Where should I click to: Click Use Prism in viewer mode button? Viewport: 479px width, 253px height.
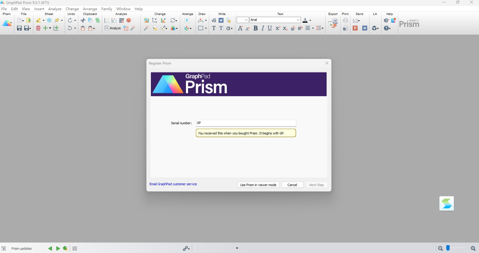[x=258, y=185]
